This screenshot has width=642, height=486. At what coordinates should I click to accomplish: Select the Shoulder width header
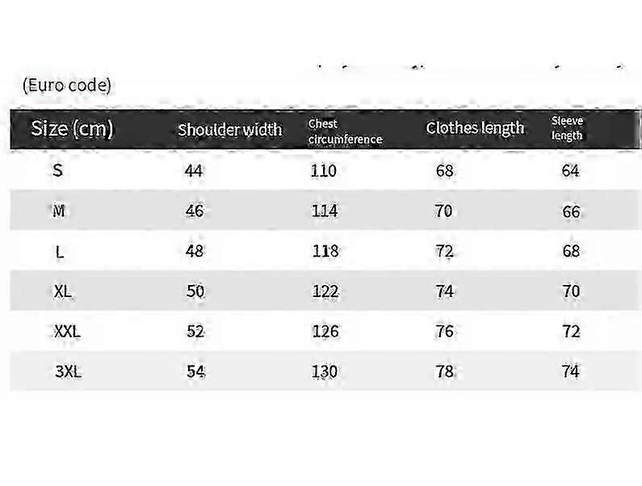pos(229,129)
